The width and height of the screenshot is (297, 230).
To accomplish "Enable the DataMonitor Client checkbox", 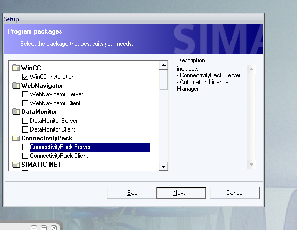I will (x=25, y=129).
